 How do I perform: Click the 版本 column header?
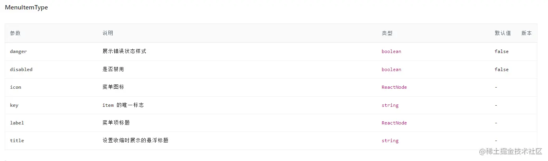[526, 33]
